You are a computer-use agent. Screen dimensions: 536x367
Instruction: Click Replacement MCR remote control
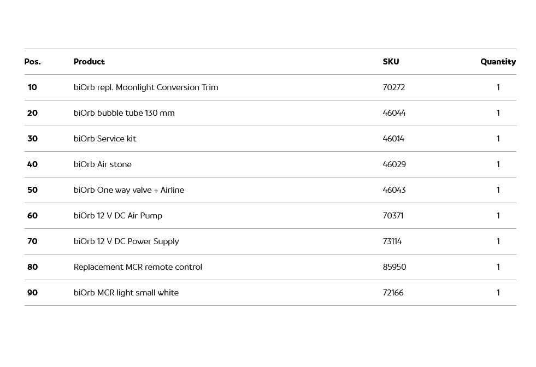pyautogui.click(x=138, y=267)
